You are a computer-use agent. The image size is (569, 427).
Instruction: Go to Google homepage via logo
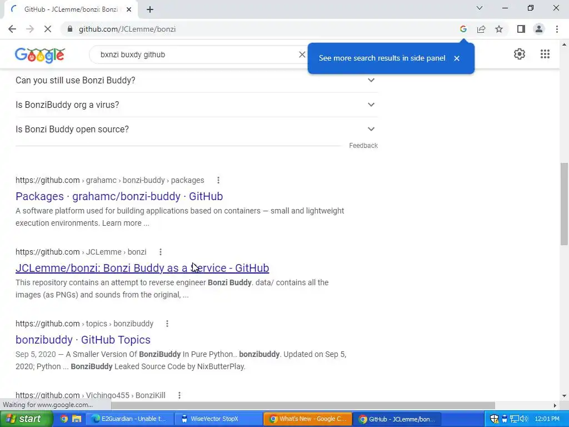point(40,55)
